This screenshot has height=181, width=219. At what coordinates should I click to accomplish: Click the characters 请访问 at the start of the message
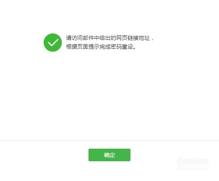(74, 38)
